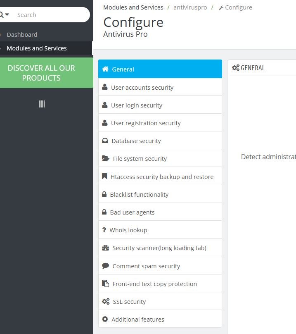Click the user icon beside User accounts security
Screen dimensions: 296x334
coord(105,87)
